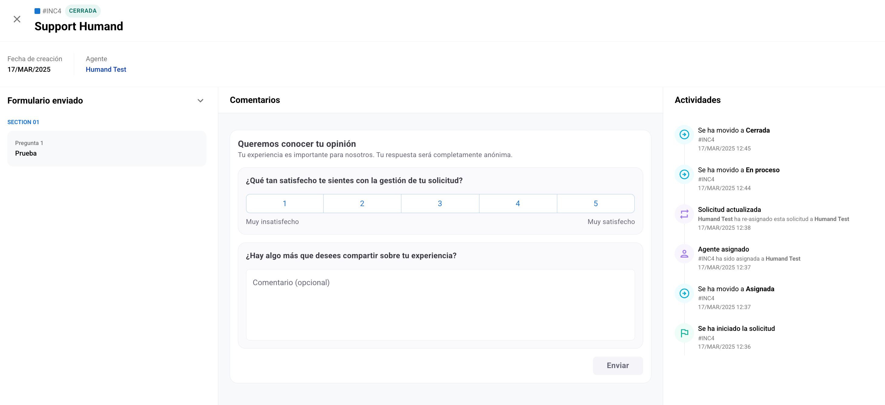Select satisfaction rating 1

[x=285, y=203]
